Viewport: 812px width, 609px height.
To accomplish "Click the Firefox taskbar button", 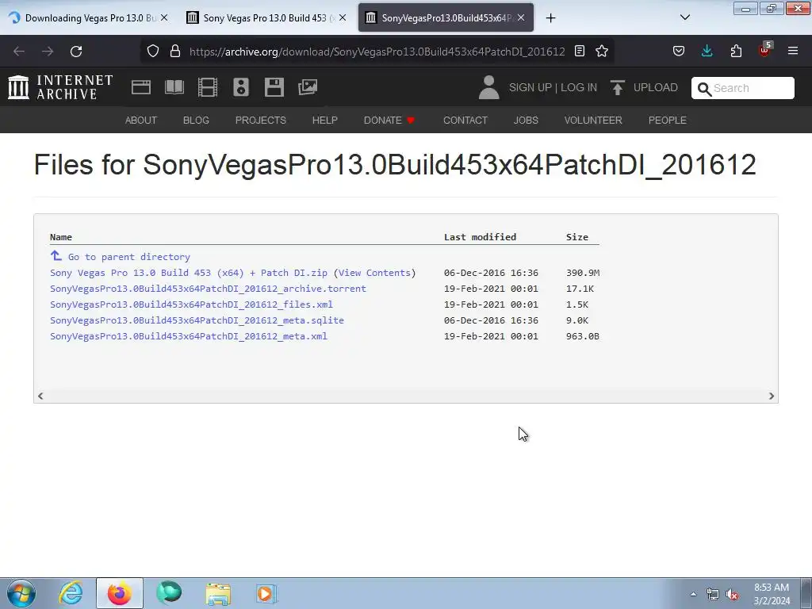I will pos(119,593).
